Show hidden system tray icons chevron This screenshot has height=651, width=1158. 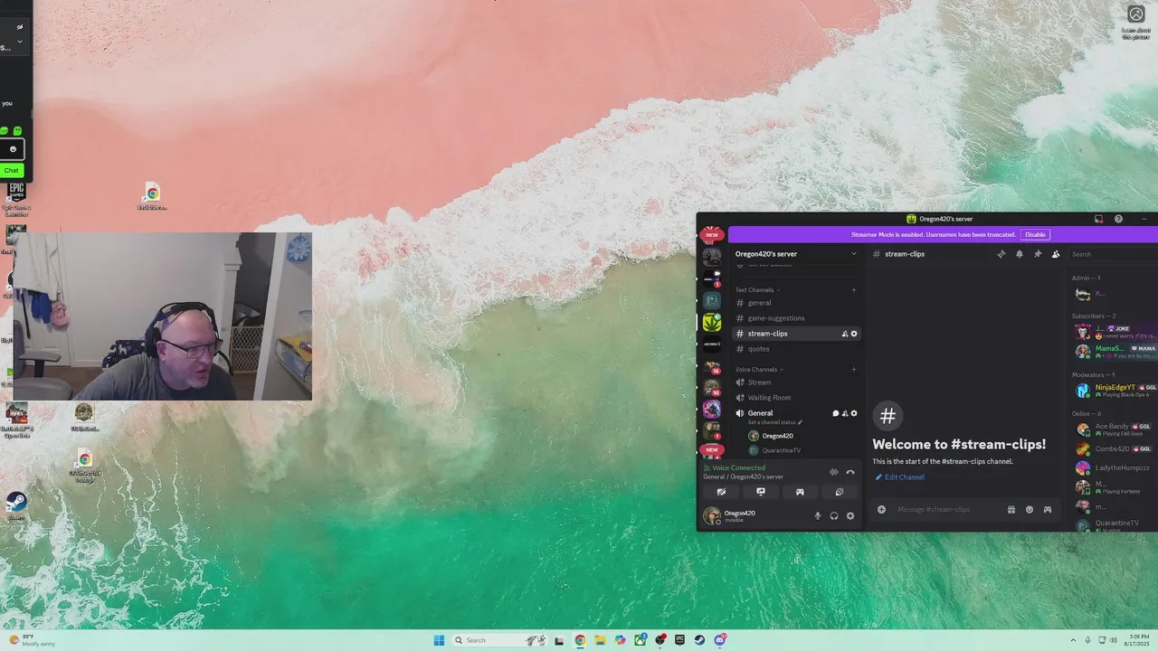point(1073,640)
